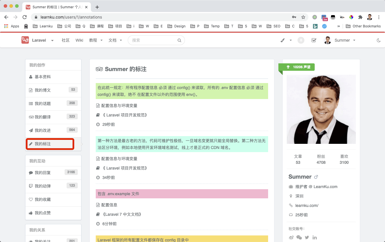
Task: Click the Chrome profile avatar in the toolbar
Action: 370,17
